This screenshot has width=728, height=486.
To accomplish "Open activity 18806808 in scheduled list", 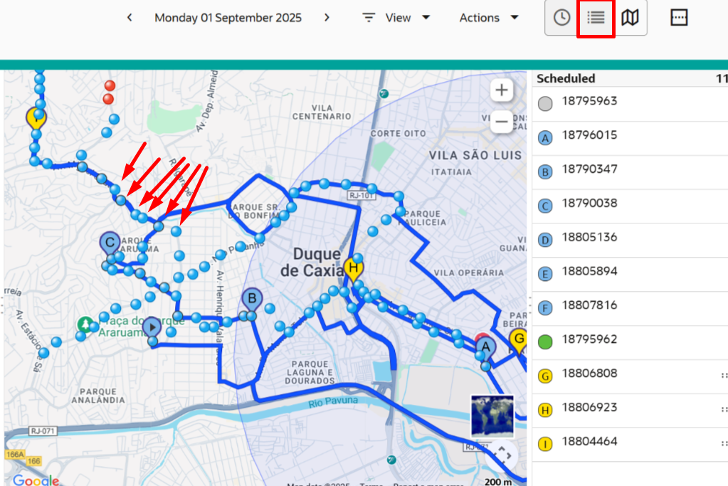I will click(x=630, y=376).
